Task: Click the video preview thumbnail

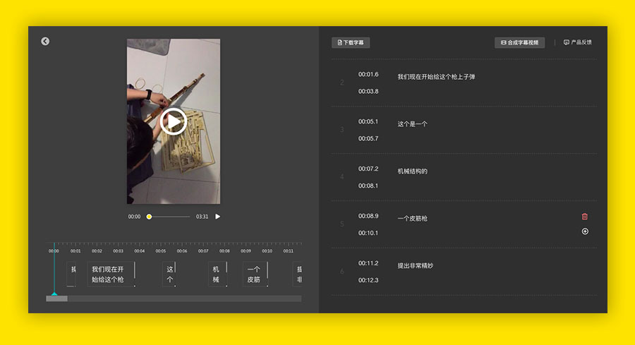Action: point(174,121)
